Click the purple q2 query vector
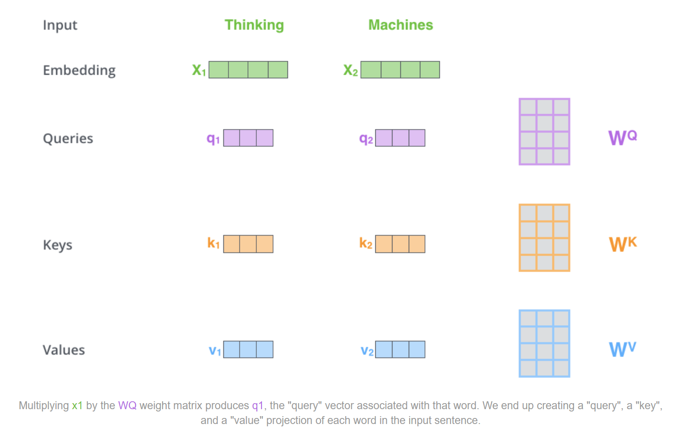 coord(400,138)
